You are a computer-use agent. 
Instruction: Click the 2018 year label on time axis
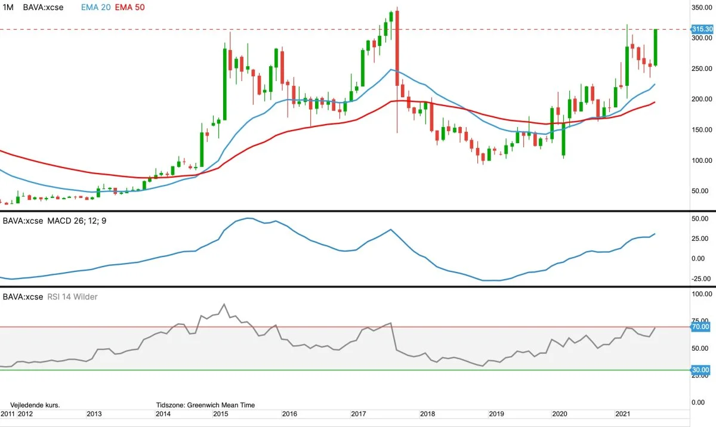pyautogui.click(x=428, y=413)
